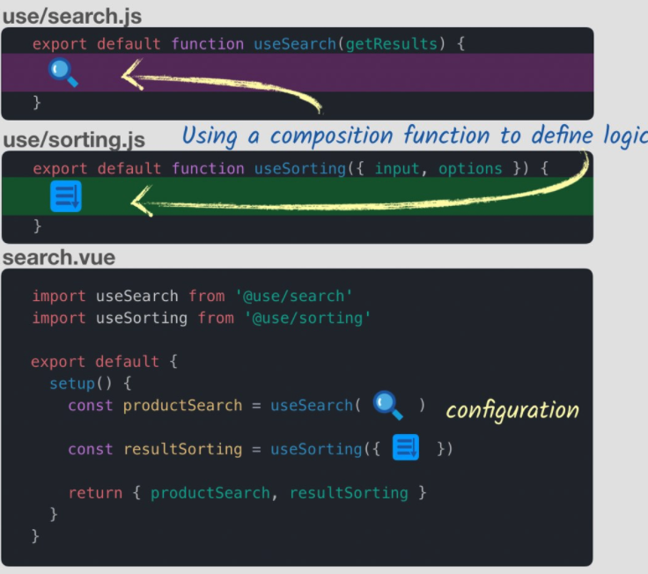Click 'resultSorting' inside the return statement

(x=349, y=493)
